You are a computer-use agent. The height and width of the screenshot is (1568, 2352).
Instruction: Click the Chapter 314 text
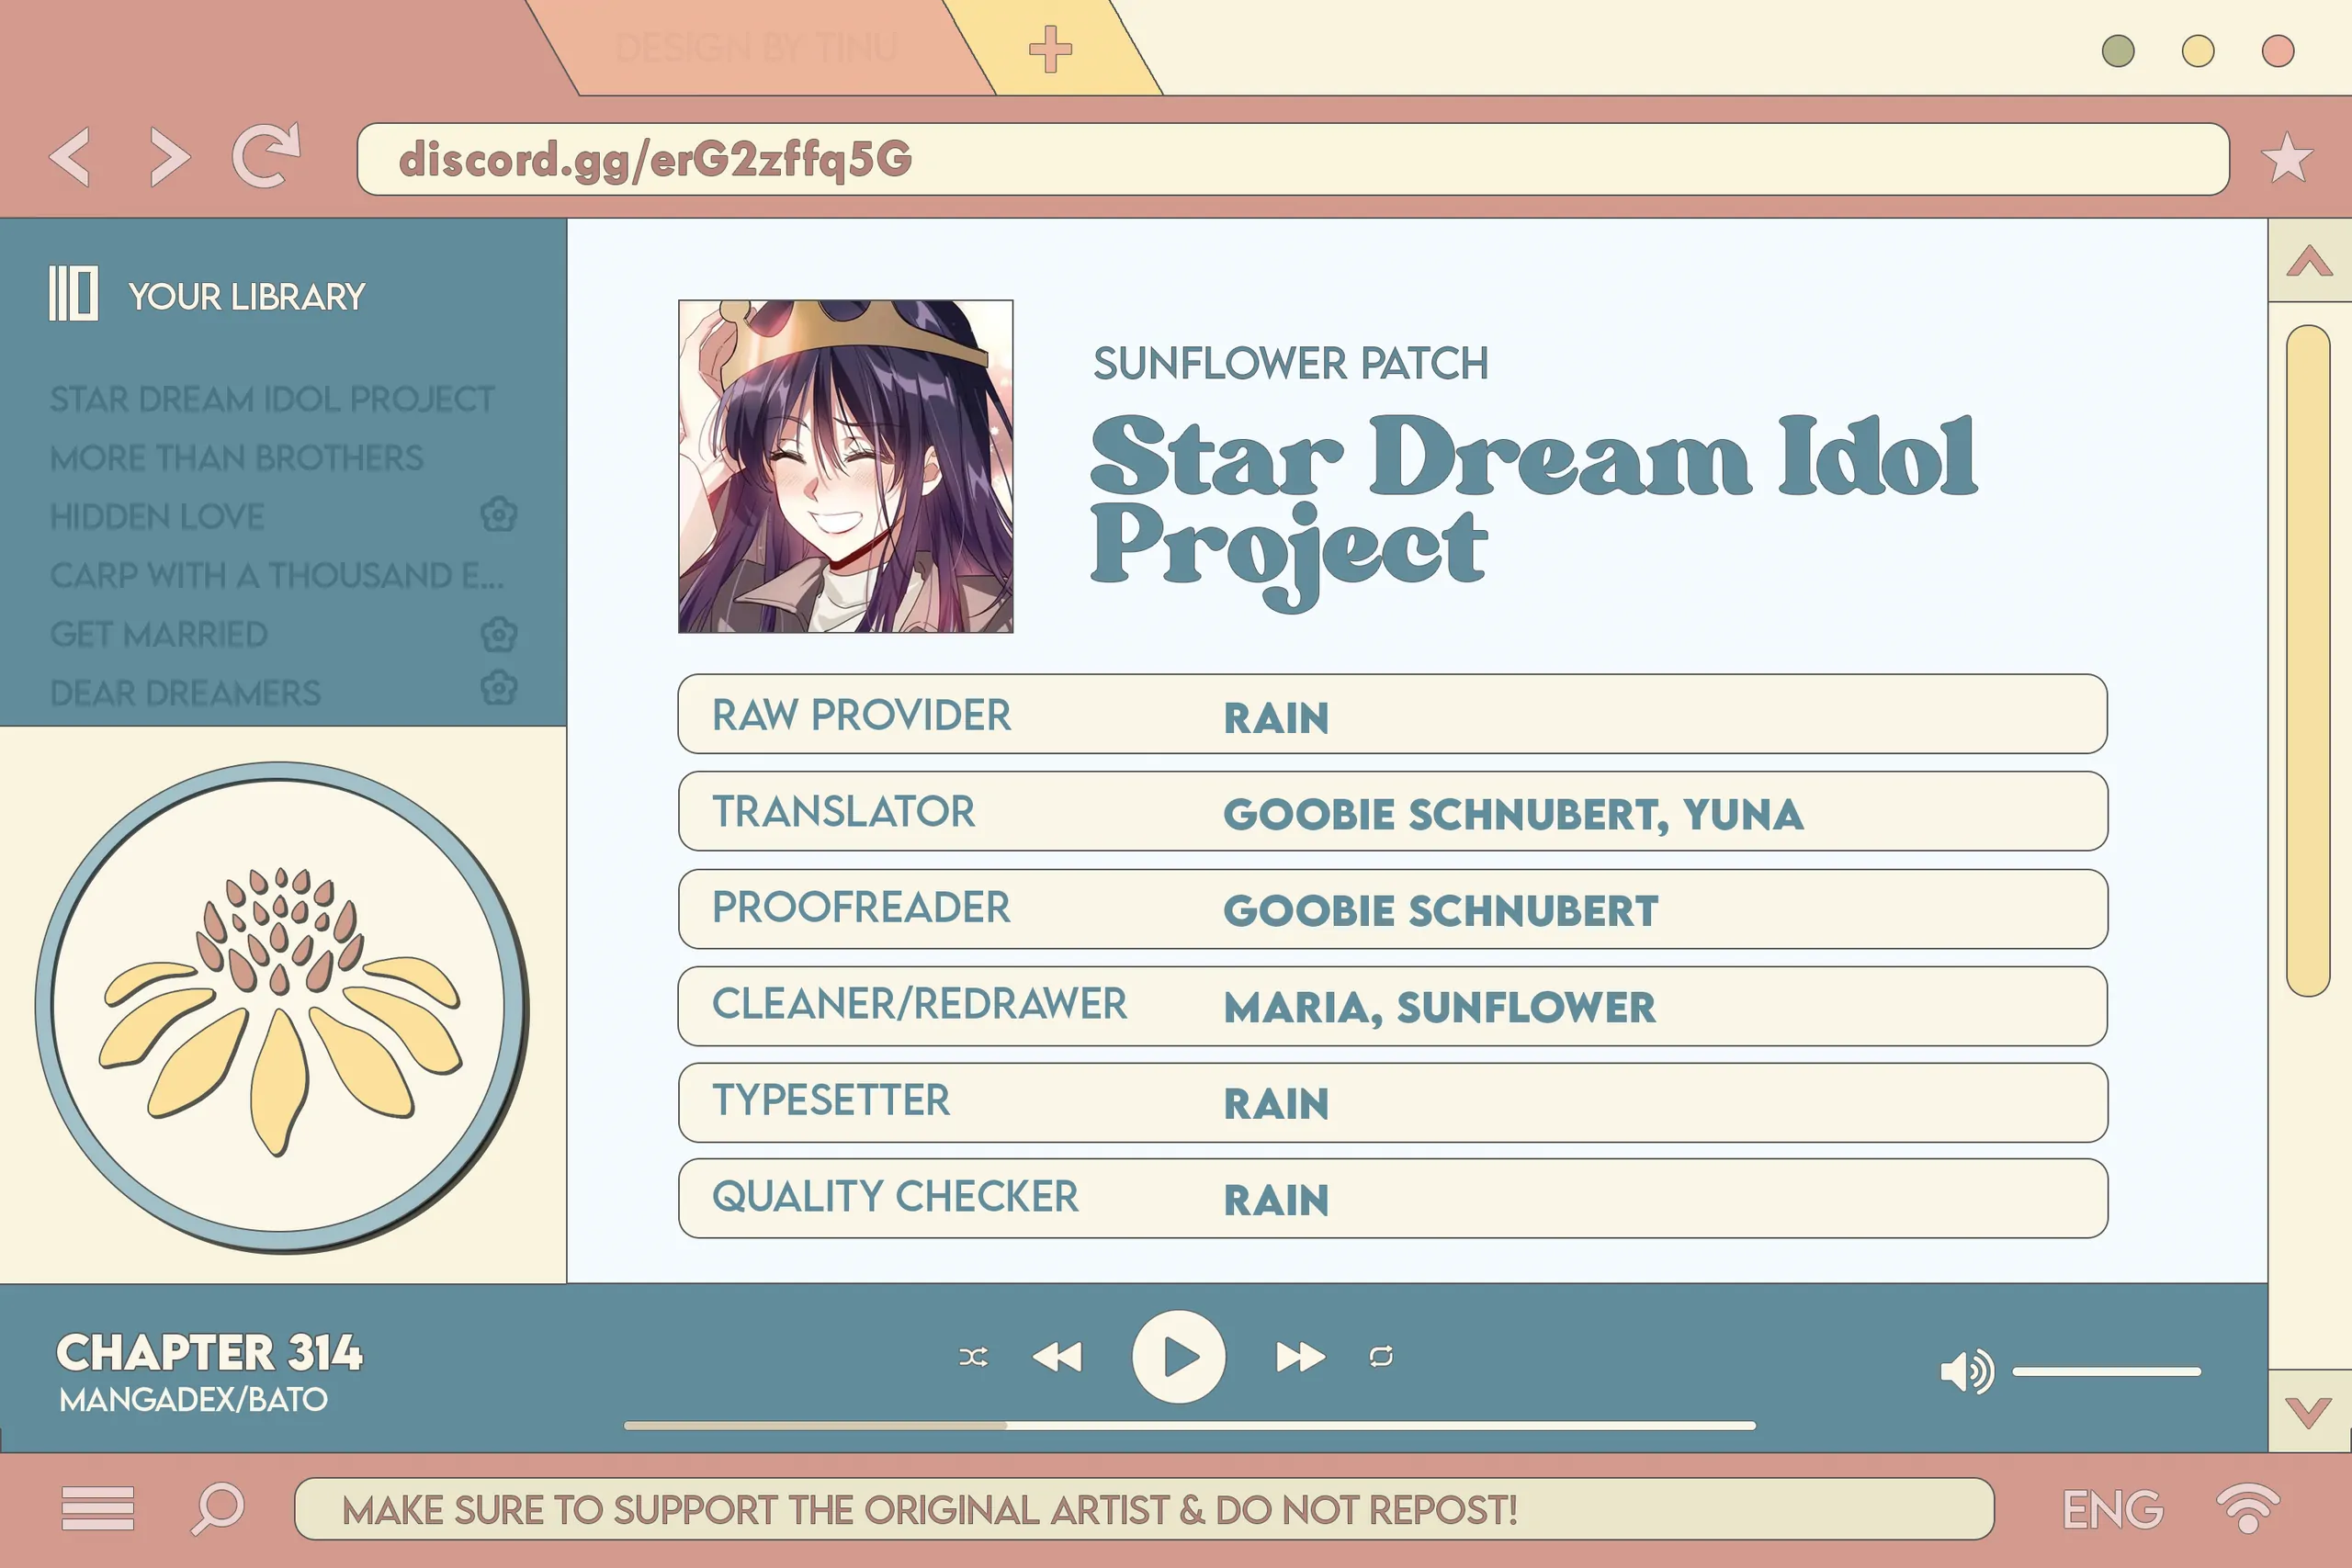tap(209, 1352)
